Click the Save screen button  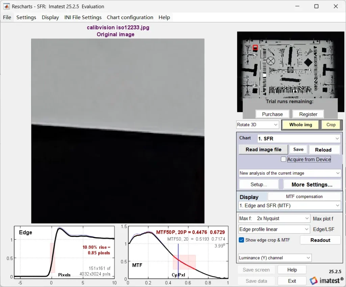pyautogui.click(x=256, y=270)
